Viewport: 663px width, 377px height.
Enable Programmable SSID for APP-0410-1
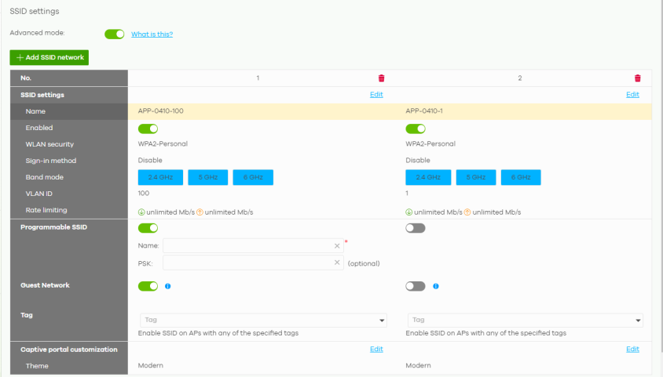pyautogui.click(x=416, y=228)
